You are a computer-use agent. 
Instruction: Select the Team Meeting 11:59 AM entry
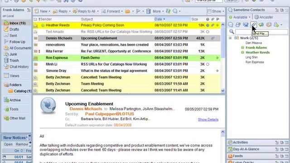pos(127,84)
